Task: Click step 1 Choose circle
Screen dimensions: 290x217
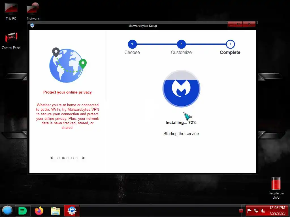Action: tap(132, 44)
